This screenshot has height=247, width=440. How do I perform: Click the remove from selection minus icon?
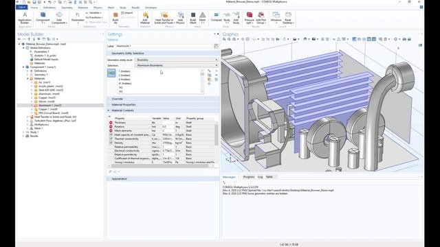(217, 75)
